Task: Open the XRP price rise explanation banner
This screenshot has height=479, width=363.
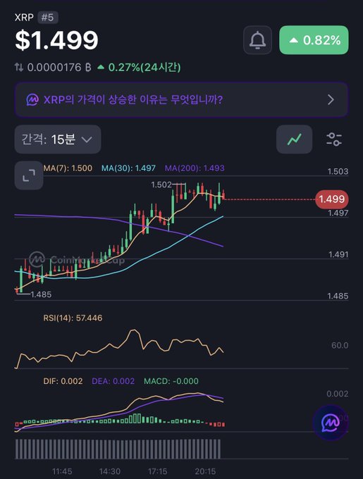Action: (182, 99)
